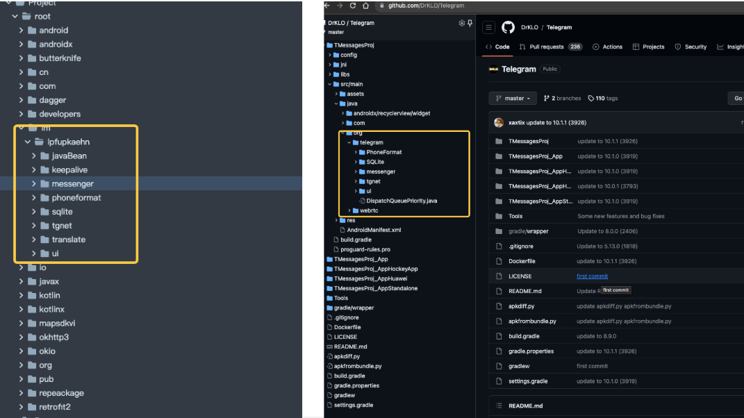Click the xaxtix author name link
Viewport: 744px width, 418px height.
[516, 122]
